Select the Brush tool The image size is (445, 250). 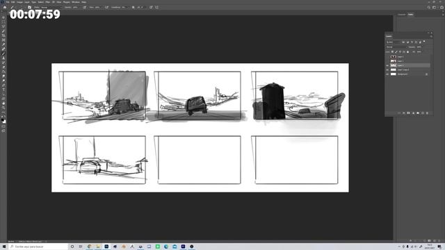pos(3,53)
